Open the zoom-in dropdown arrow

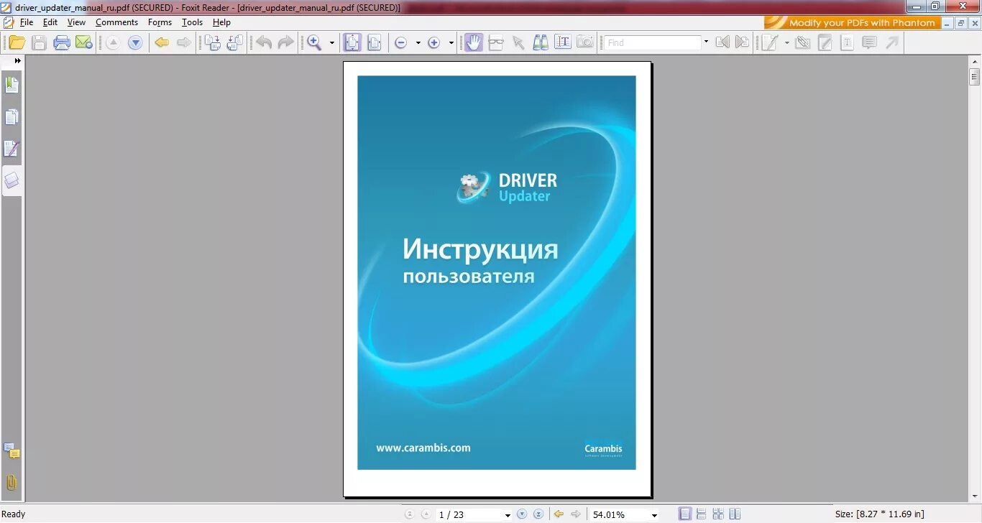[451, 42]
